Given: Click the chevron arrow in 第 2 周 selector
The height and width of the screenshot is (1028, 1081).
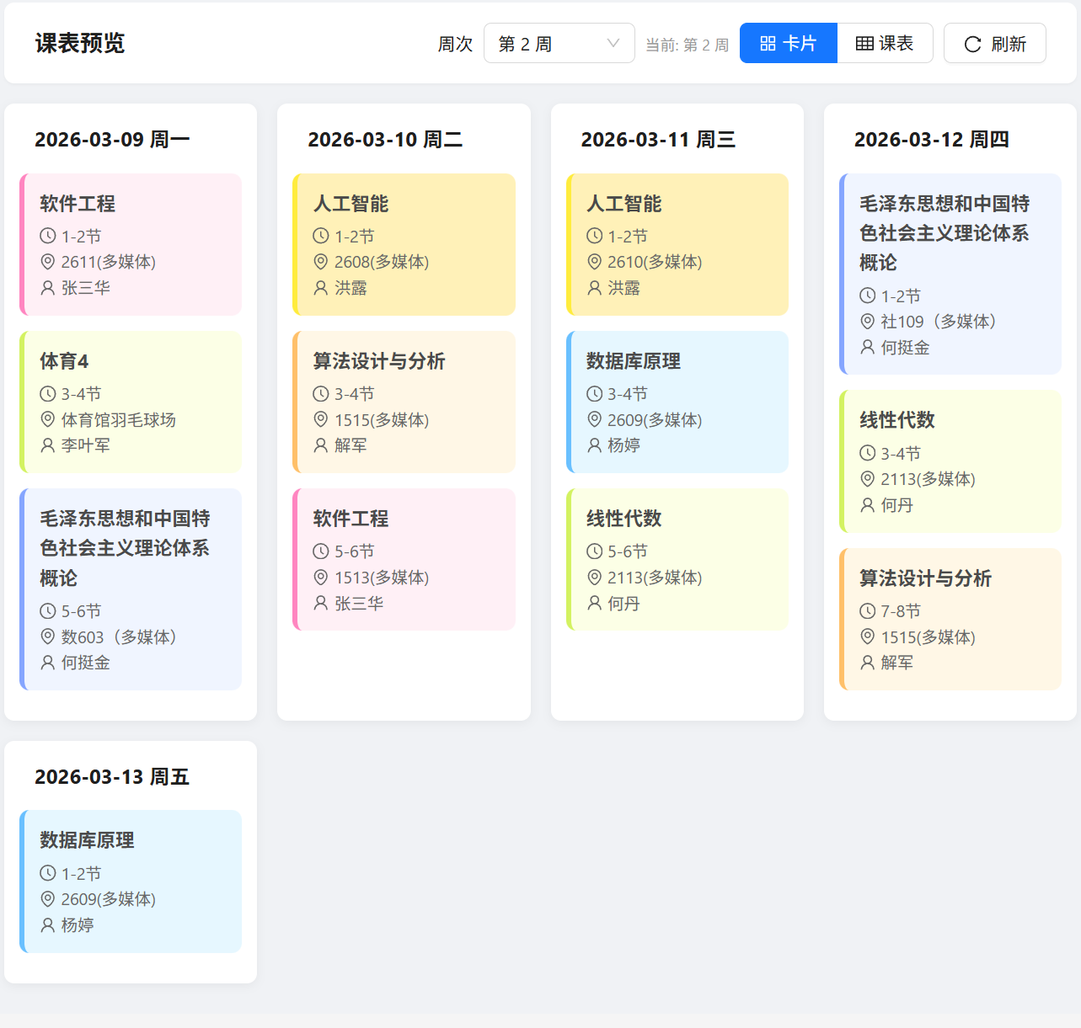Looking at the screenshot, I should [x=613, y=43].
